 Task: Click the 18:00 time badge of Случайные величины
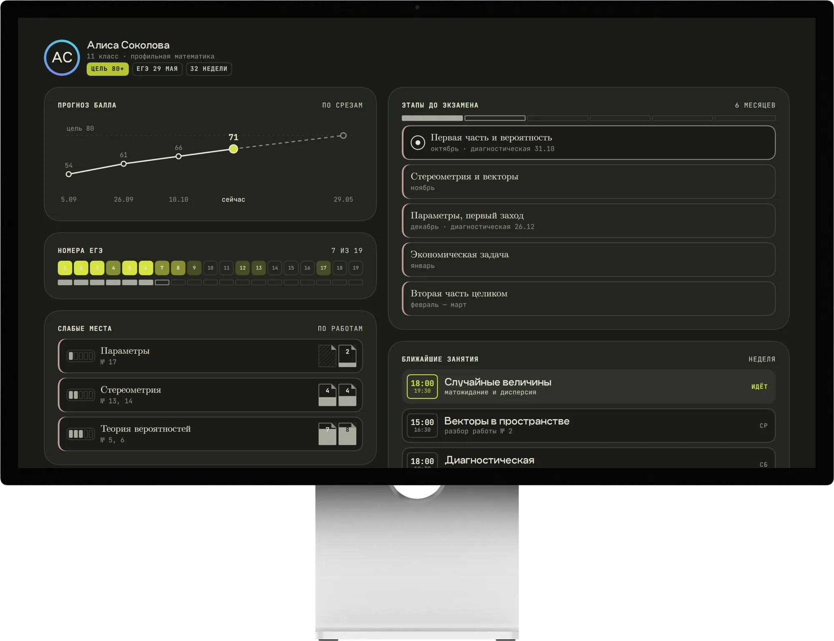pos(422,386)
